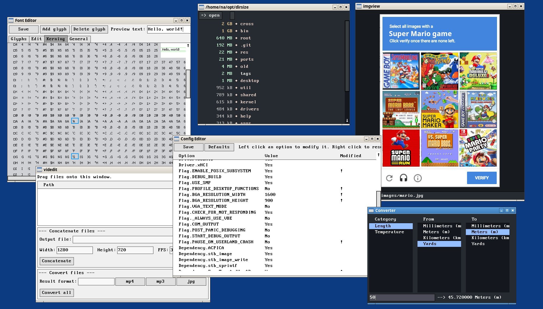This screenshot has width=543, height=309.
Task: Choose mp3 result format
Action: click(161, 281)
